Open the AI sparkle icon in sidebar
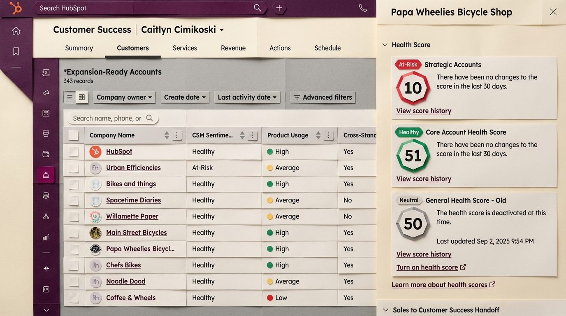 pos(46,268)
